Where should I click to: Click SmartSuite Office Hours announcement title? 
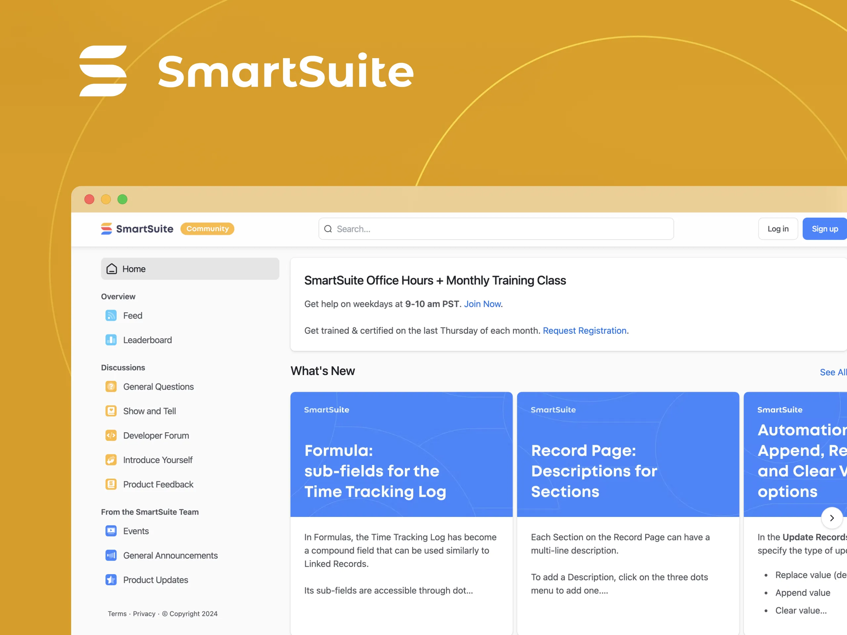pyautogui.click(x=435, y=280)
